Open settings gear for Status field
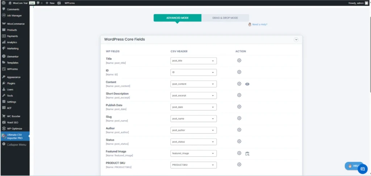Image resolution: width=371 pixels, height=176 pixels. pyautogui.click(x=239, y=141)
